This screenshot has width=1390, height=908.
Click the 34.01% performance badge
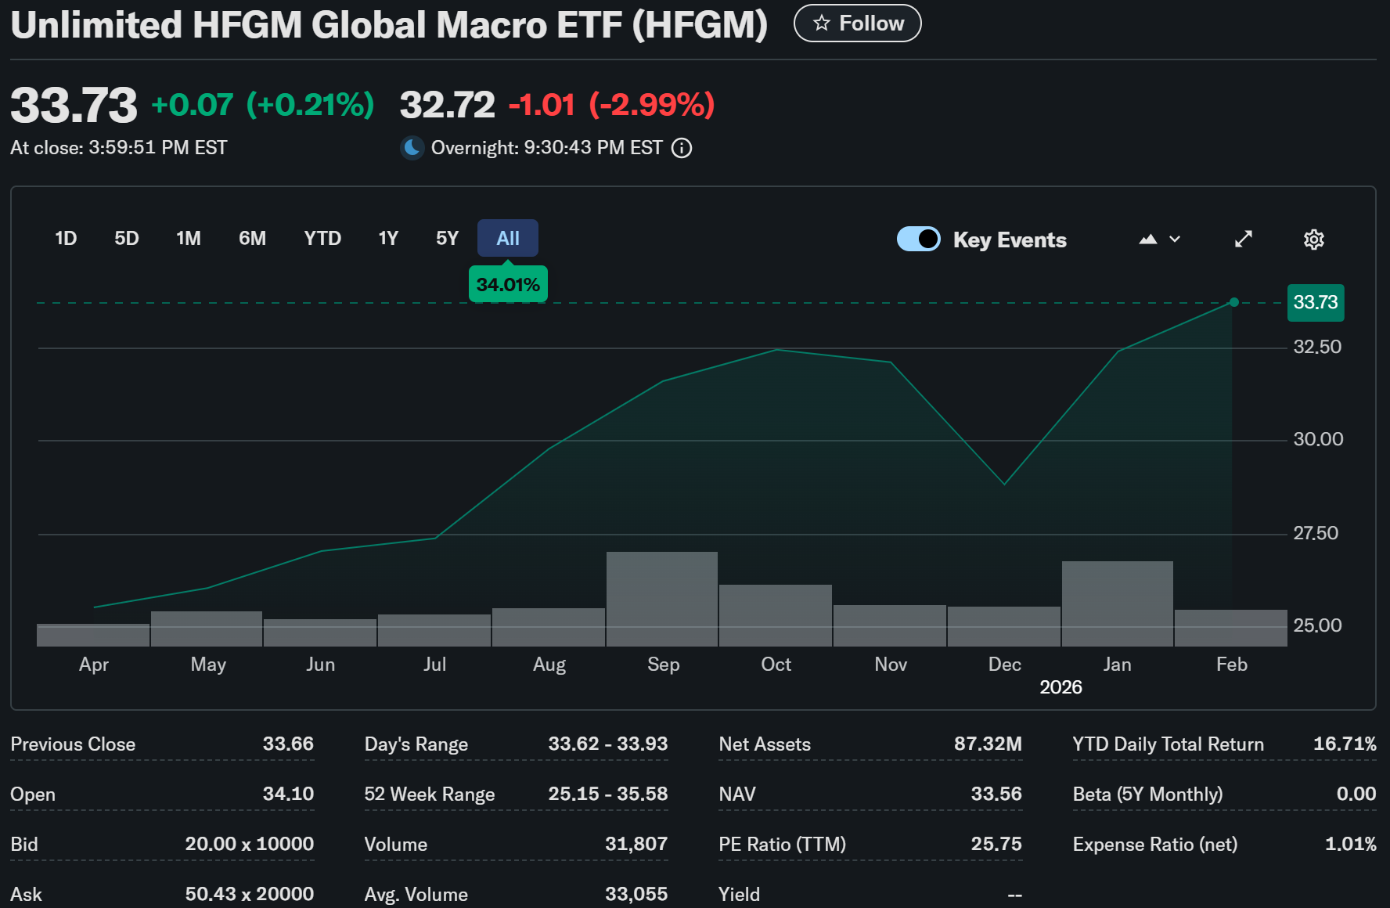point(508,284)
